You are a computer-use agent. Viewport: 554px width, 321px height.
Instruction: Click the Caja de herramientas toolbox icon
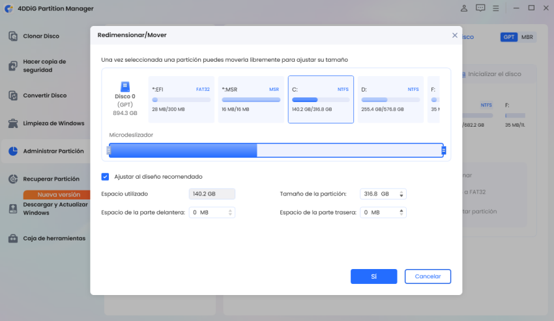[13, 238]
